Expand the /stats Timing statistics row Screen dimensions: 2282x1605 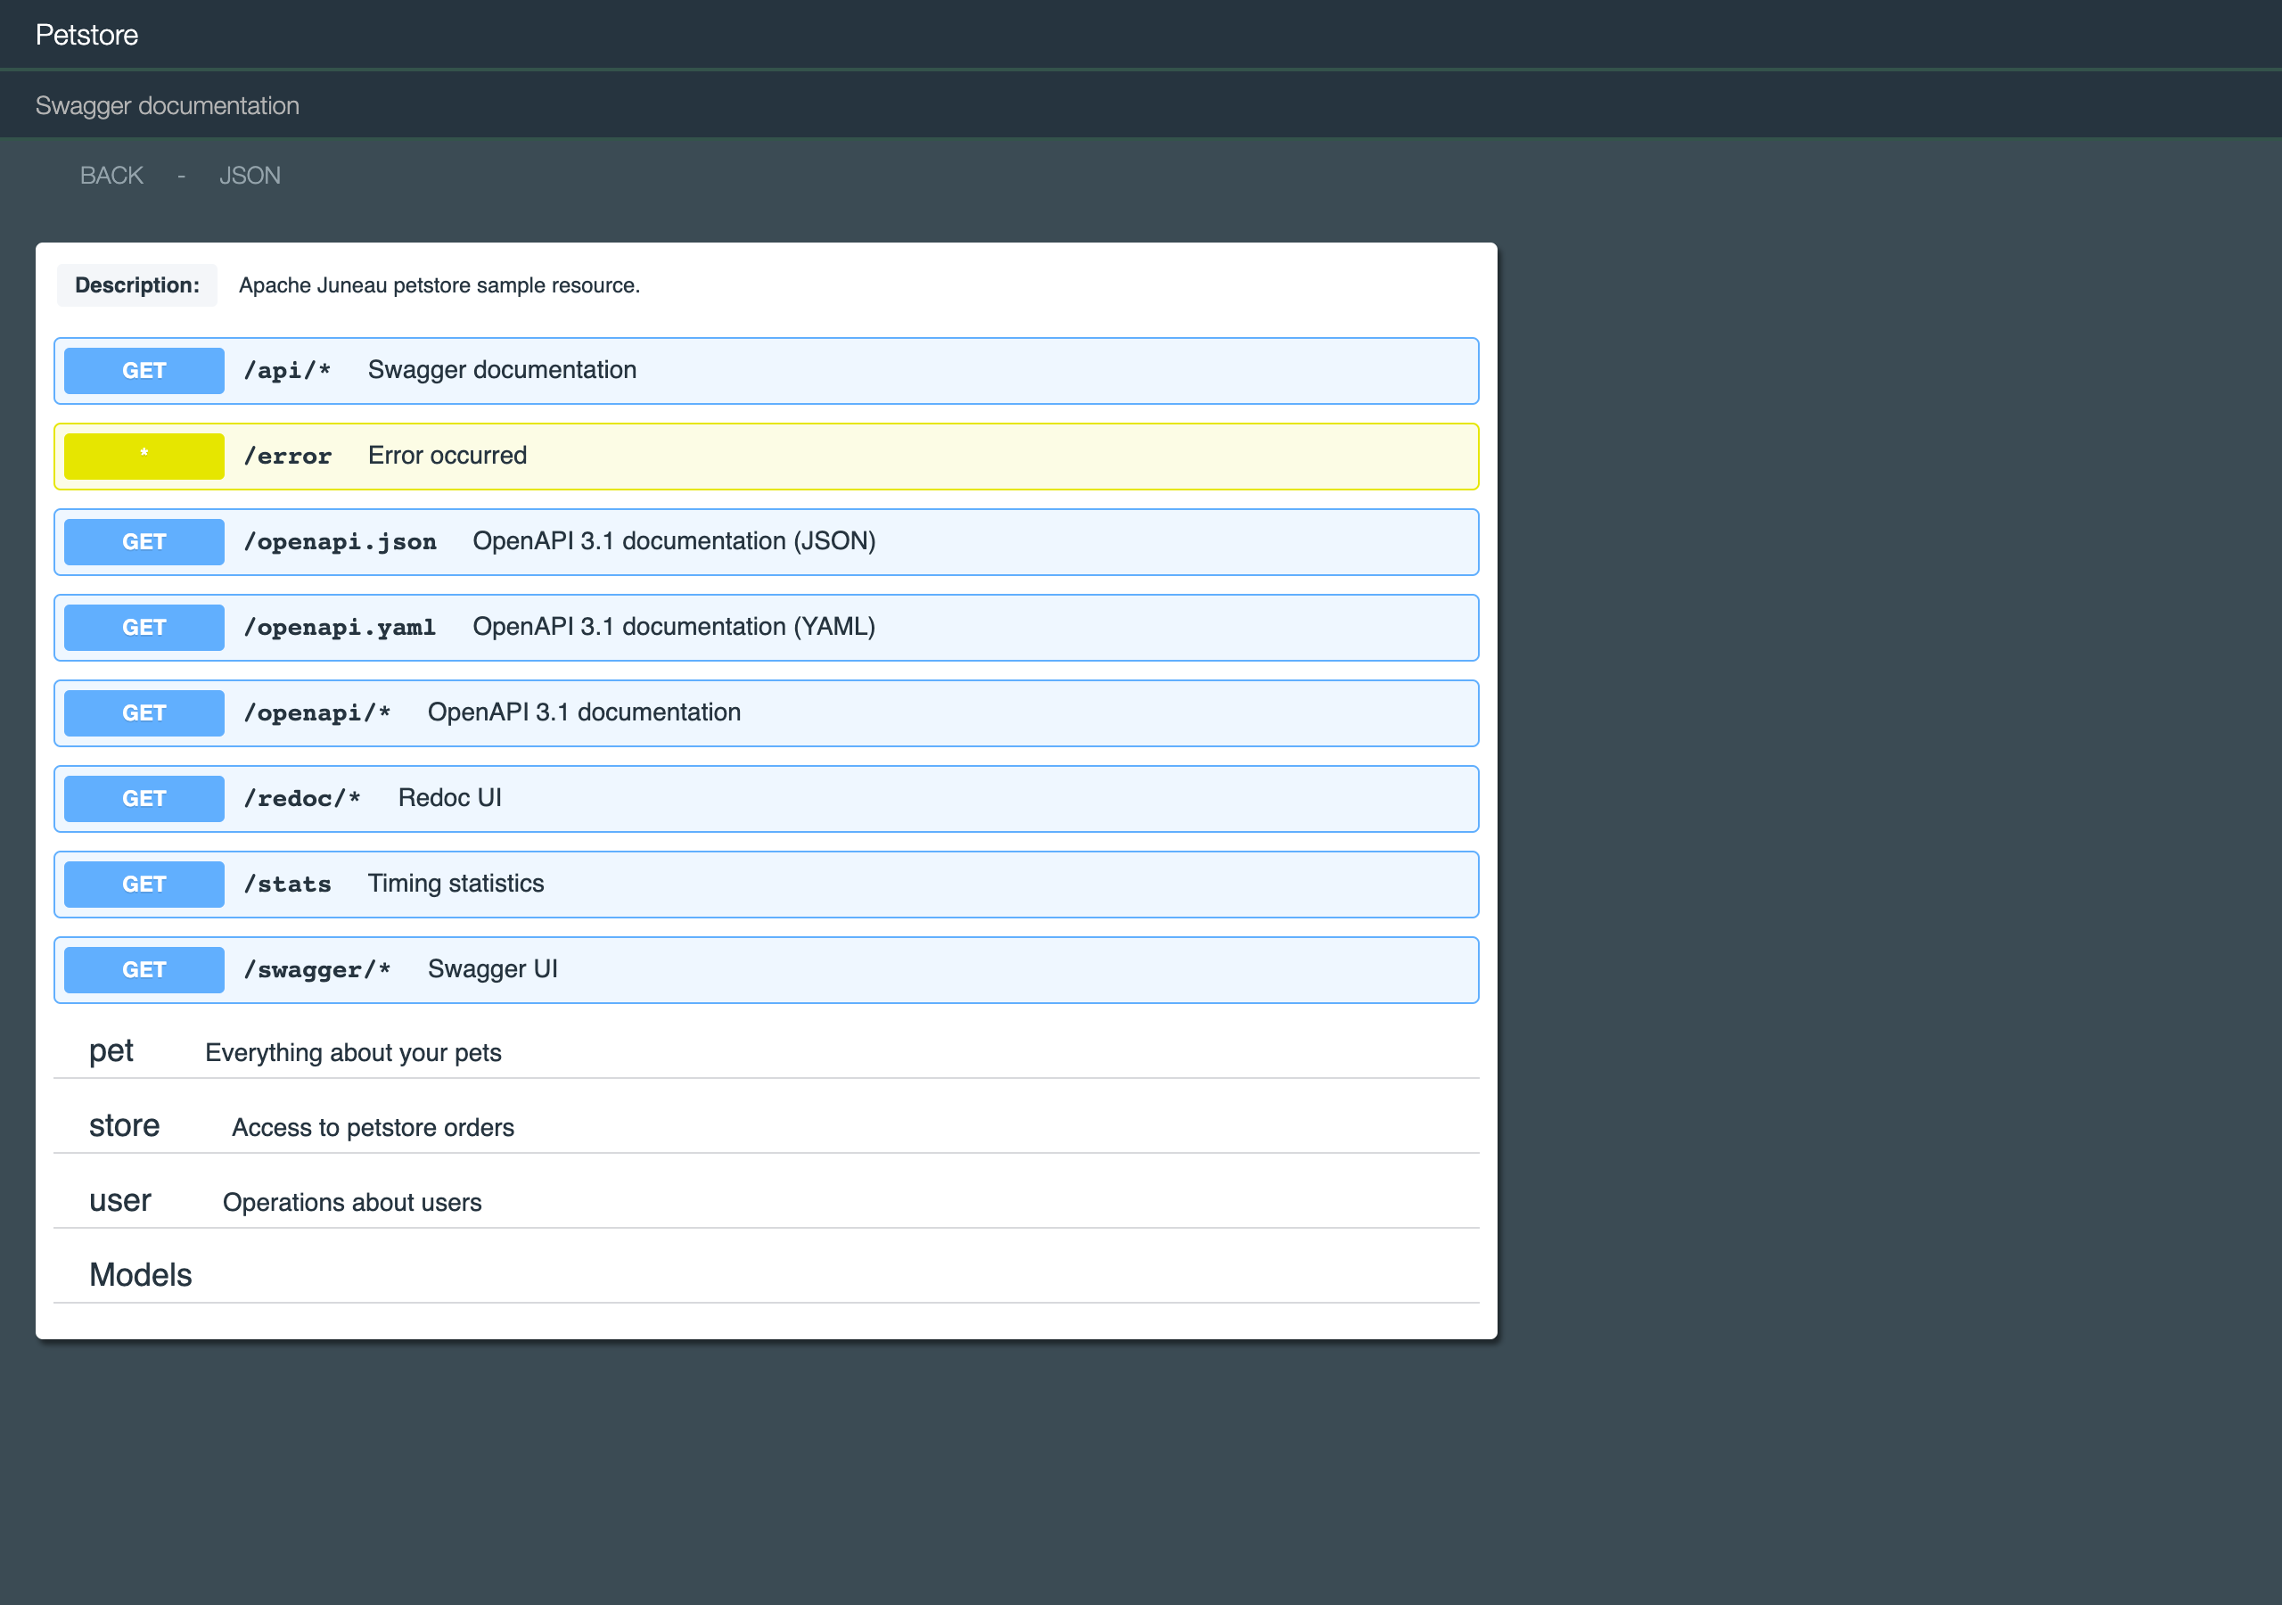pyautogui.click(x=767, y=884)
